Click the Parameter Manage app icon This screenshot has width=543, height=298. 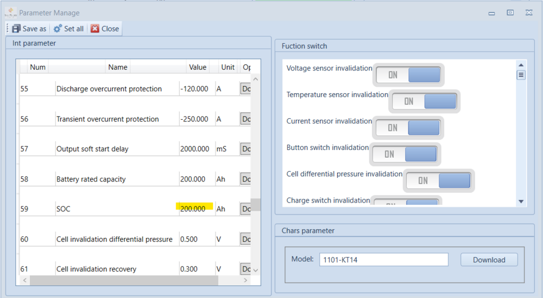click(x=10, y=12)
